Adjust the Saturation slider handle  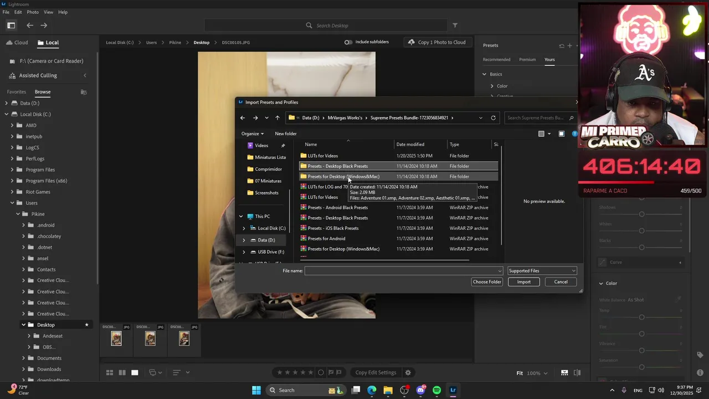coord(641,367)
